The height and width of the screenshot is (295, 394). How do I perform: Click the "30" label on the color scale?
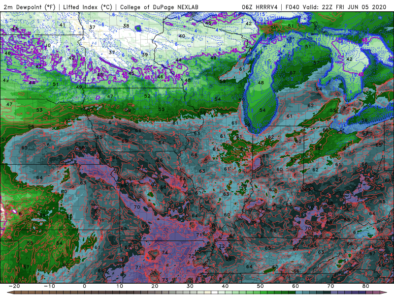(190, 286)
